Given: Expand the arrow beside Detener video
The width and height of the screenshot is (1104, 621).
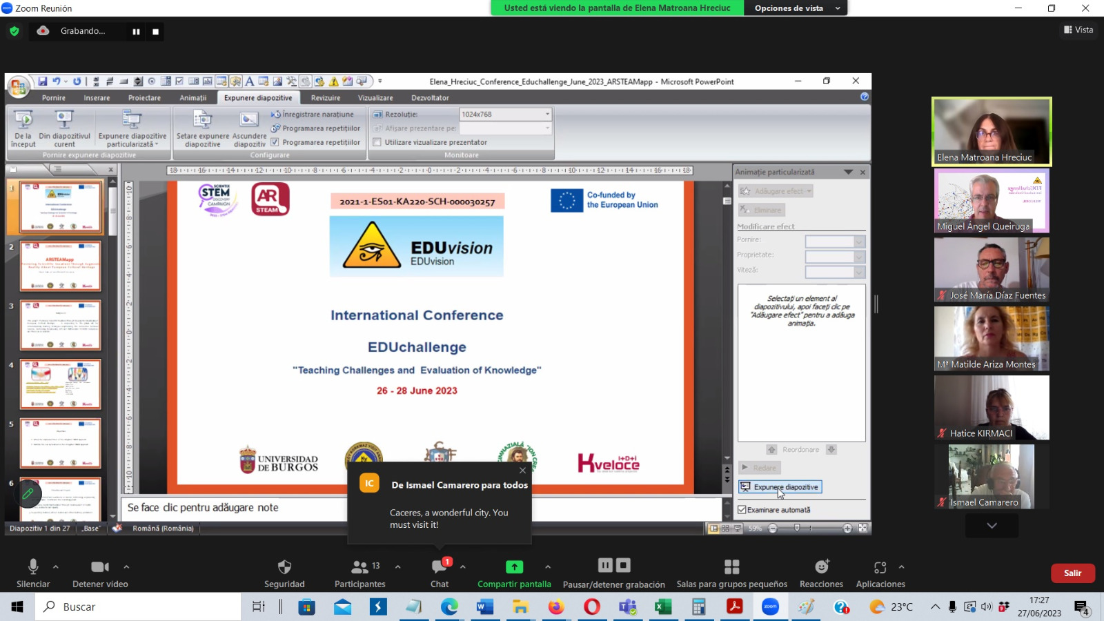Looking at the screenshot, I should click(x=126, y=566).
